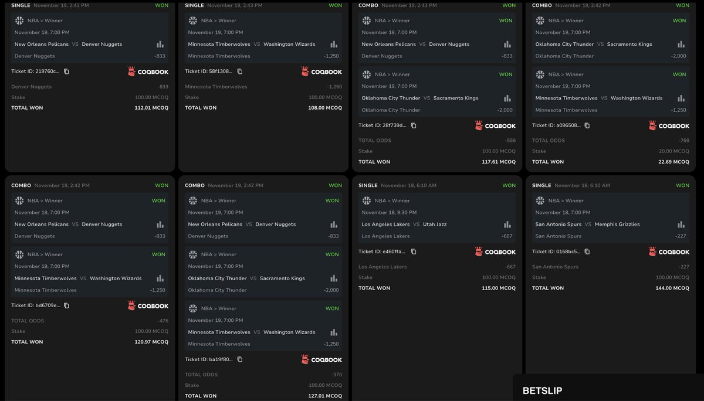Open Thunder vs Kings stats in ticket ba19f80
This screenshot has width=704, height=401.
[x=334, y=278]
